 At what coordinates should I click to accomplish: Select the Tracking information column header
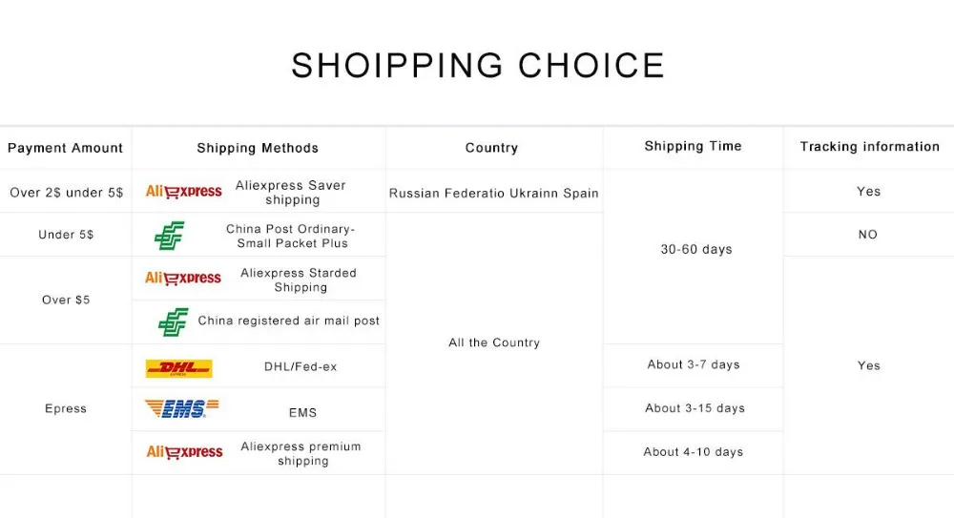[869, 147]
